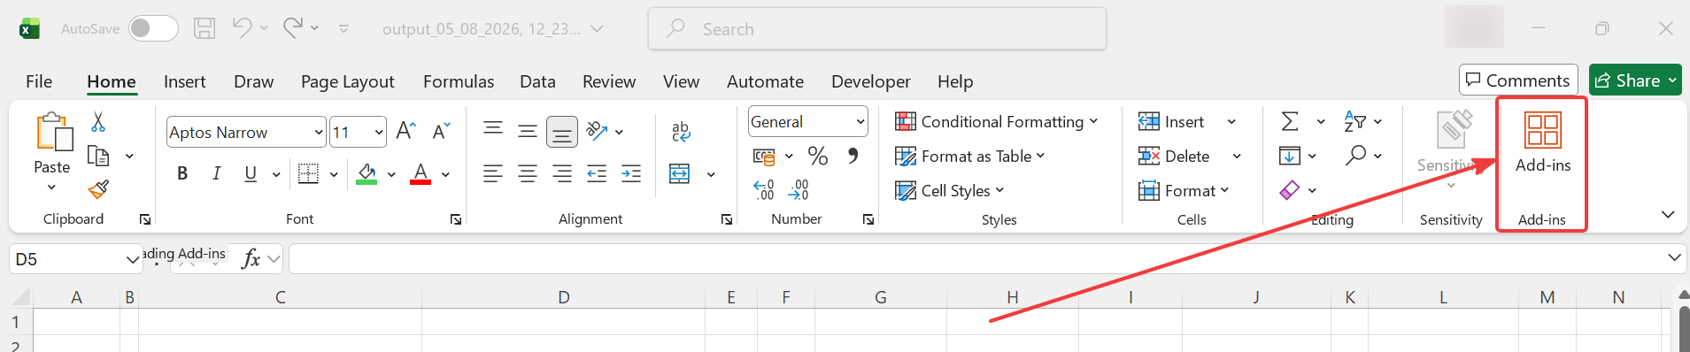Click Clear eraser icon
This screenshot has height=352, width=1690.
[x=1290, y=190]
